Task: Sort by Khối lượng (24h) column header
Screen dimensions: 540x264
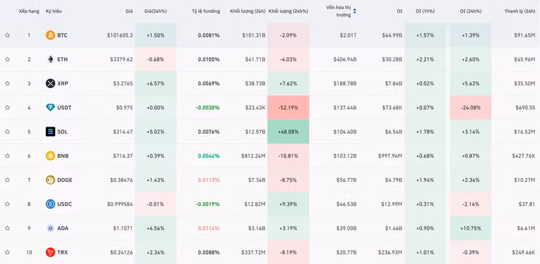Action: point(248,11)
